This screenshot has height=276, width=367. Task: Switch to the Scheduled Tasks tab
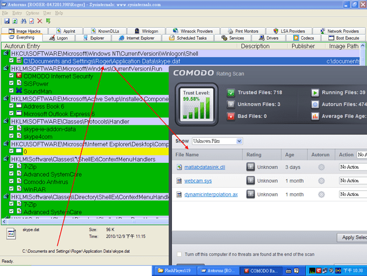coord(188,38)
